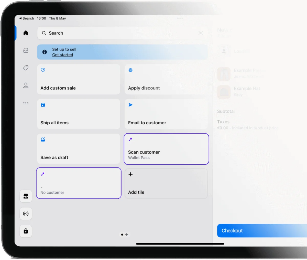Screen dimensions: 307x260
Task: Open the three-dot overflow menu at the top
Action: click(180, 18)
